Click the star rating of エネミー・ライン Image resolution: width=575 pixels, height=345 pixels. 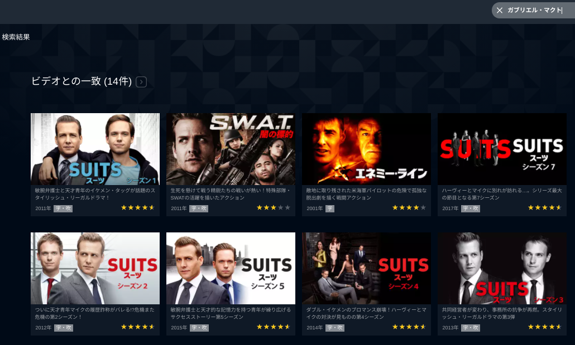(409, 208)
